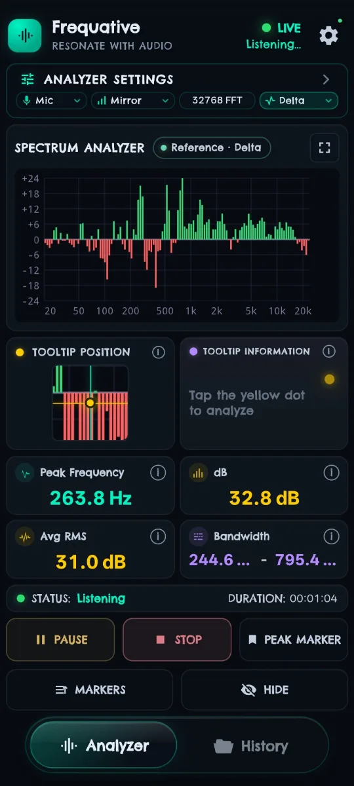The height and width of the screenshot is (786, 354).
Task: Click the tooltip position thumbnail chart
Action: pyautogui.click(x=90, y=402)
